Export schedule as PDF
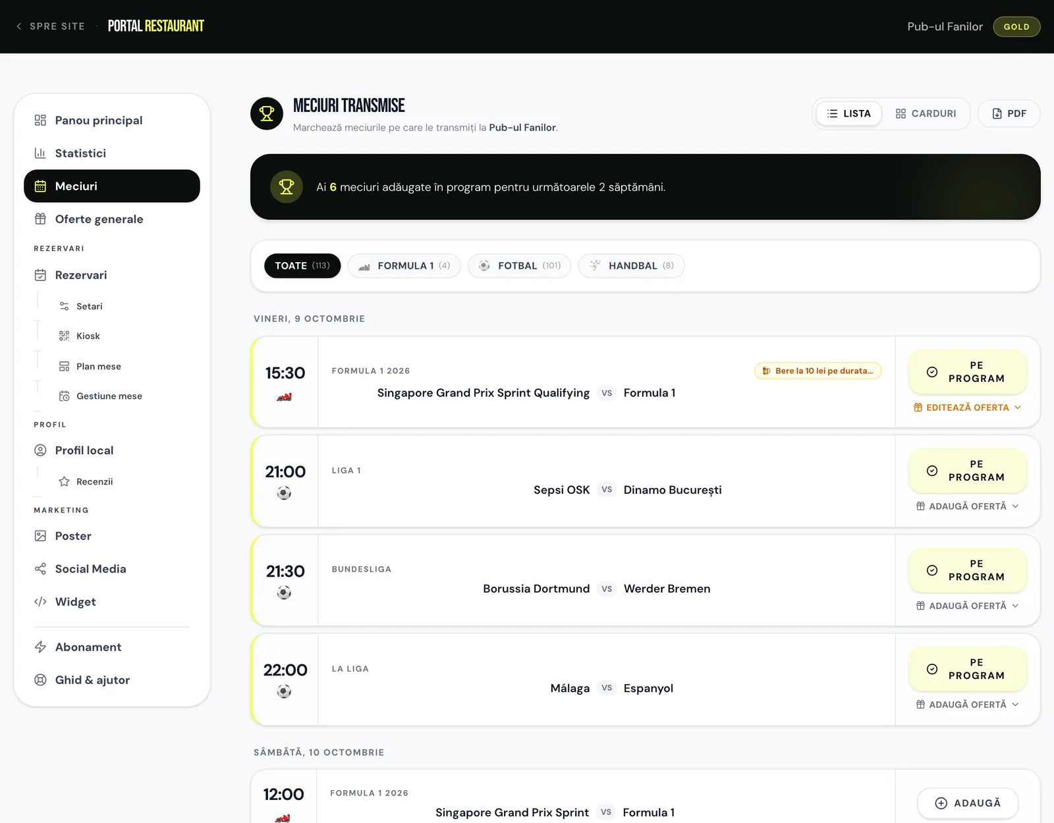Image resolution: width=1054 pixels, height=823 pixels. coord(1009,113)
